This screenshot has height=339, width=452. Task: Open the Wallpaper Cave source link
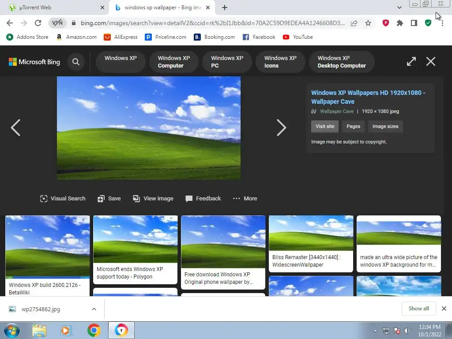(337, 111)
